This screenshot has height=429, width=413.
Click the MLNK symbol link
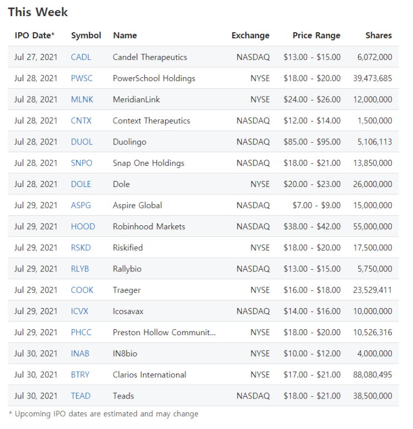point(82,99)
